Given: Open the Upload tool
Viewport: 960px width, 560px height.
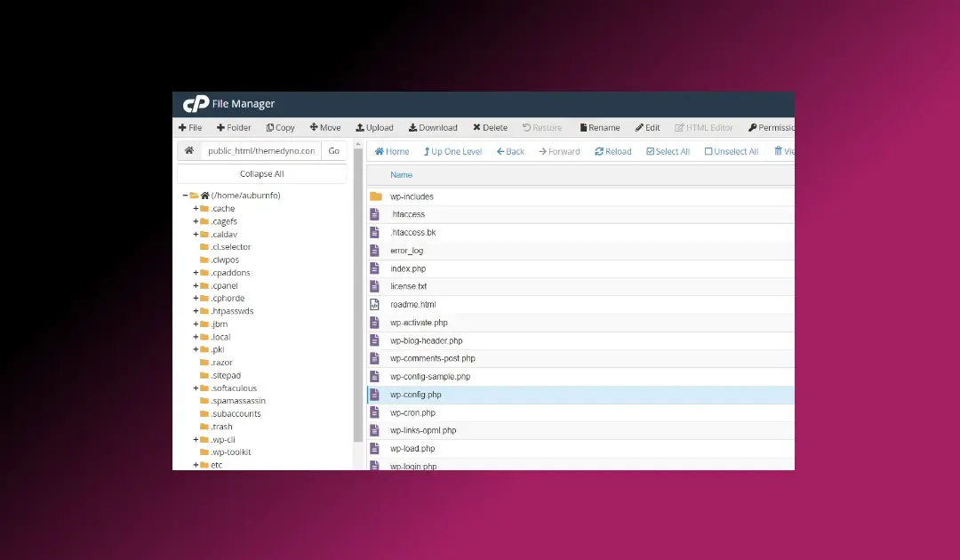Looking at the screenshot, I should [x=374, y=127].
